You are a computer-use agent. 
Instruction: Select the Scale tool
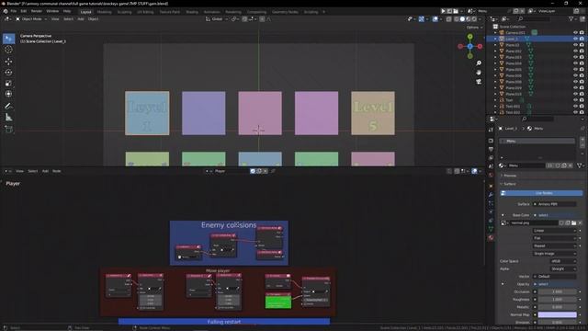(x=8, y=83)
